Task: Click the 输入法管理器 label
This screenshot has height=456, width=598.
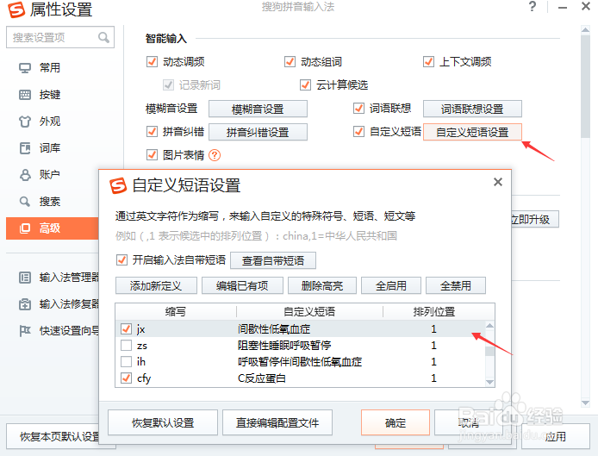Action: click(x=69, y=278)
